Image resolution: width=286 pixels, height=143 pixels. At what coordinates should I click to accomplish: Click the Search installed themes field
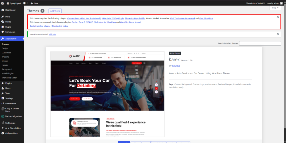pyautogui.click(x=260, y=43)
